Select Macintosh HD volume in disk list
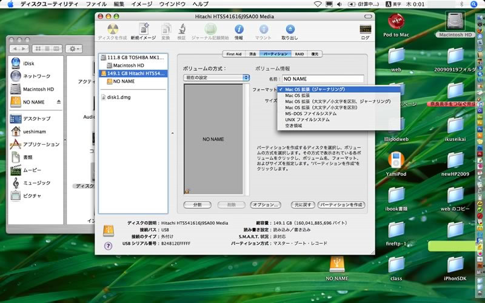This screenshot has width=485, height=303. tap(133, 65)
